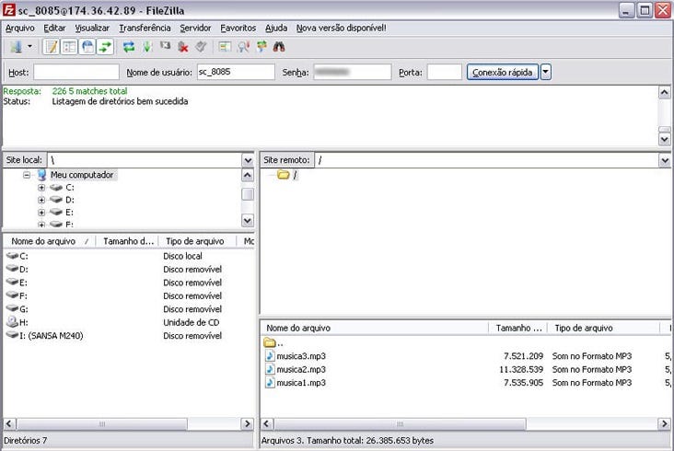Open the Site remoto path dropdown
Screen dimensions: 674x451
click(x=665, y=160)
